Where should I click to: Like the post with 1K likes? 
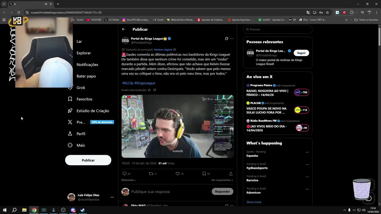pos(177,174)
